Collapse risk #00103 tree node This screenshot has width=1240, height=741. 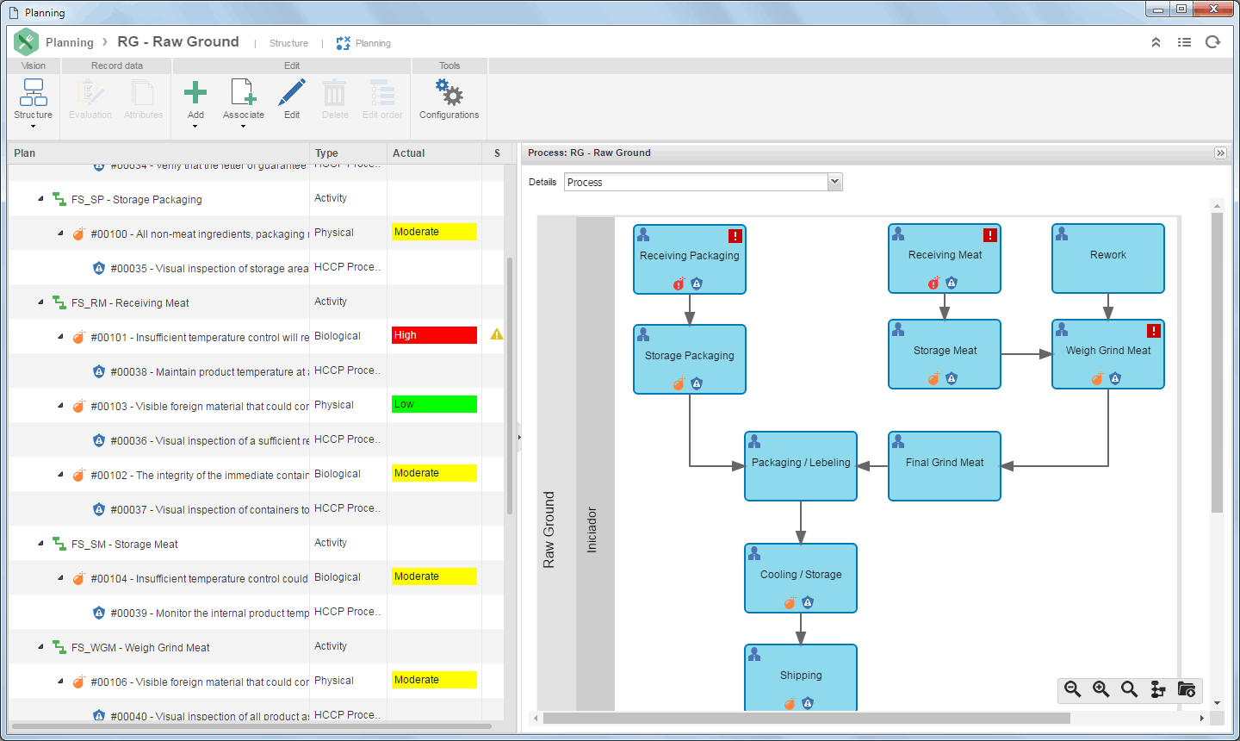(x=60, y=406)
